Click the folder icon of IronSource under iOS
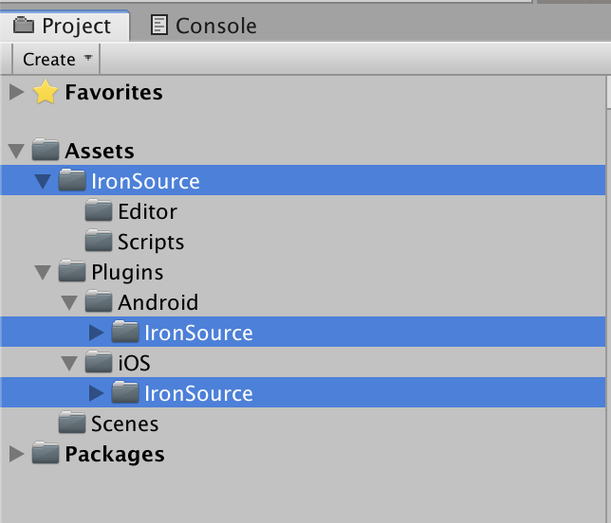Image resolution: width=611 pixels, height=523 pixels. tap(125, 392)
